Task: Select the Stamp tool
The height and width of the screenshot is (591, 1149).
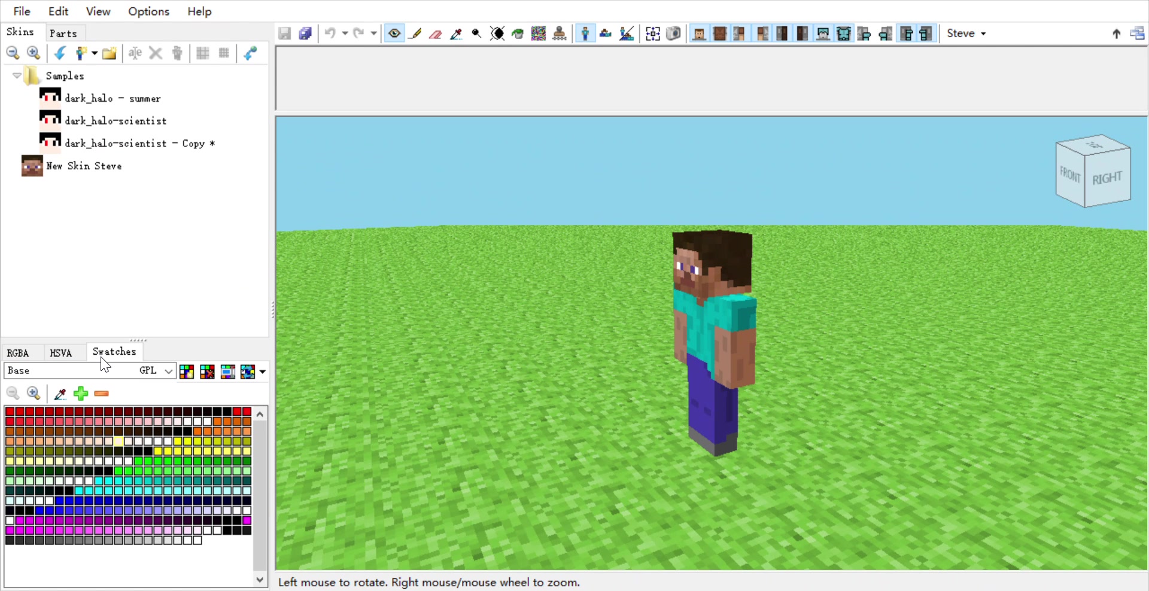Action: [560, 33]
